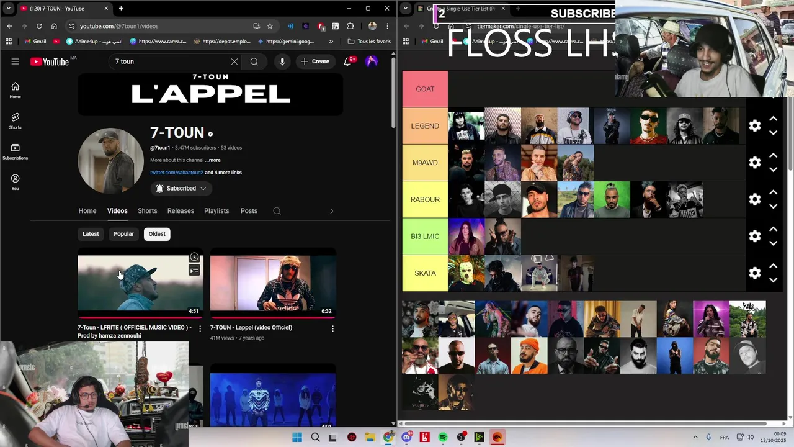
Task: Click the orange LEGEND tier label
Action: click(x=425, y=126)
